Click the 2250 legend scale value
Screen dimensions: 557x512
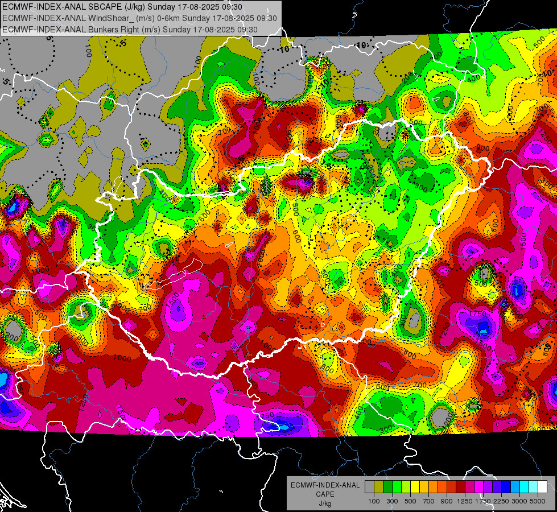tap(502, 501)
